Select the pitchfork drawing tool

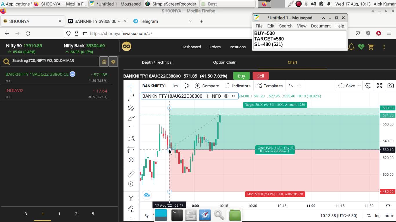(x=131, y=108)
